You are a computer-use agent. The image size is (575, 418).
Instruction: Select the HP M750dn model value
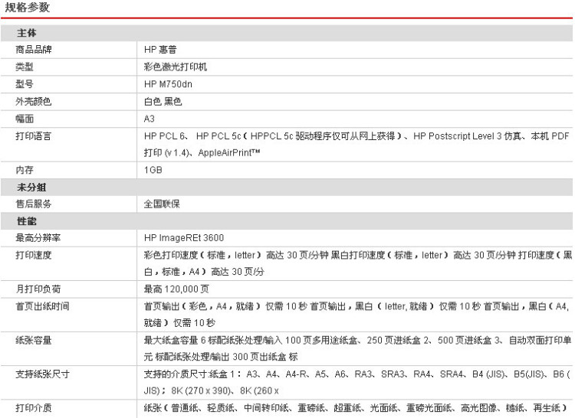pyautogui.click(x=168, y=83)
